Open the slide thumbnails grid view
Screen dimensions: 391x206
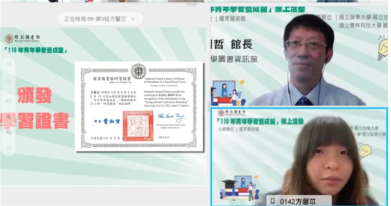(9, 64)
